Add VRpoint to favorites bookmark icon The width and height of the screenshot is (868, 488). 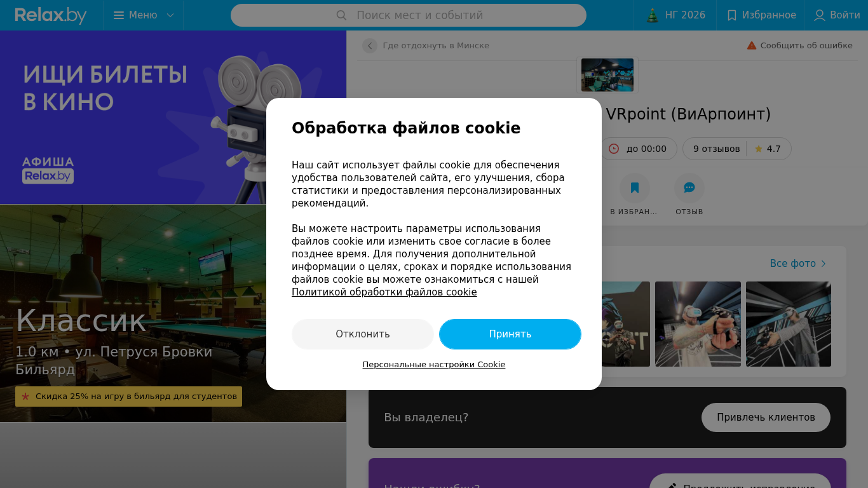635,188
